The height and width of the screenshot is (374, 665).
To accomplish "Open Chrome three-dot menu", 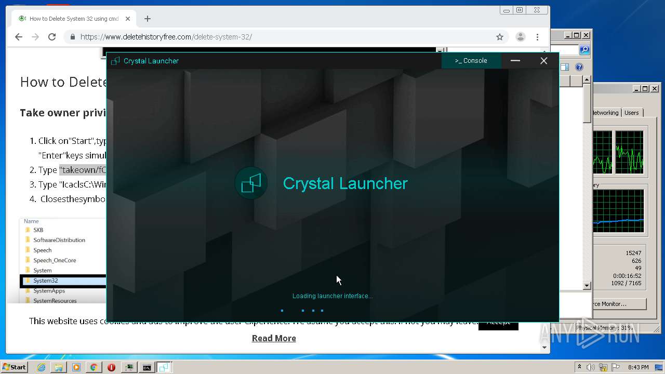I will [537, 37].
